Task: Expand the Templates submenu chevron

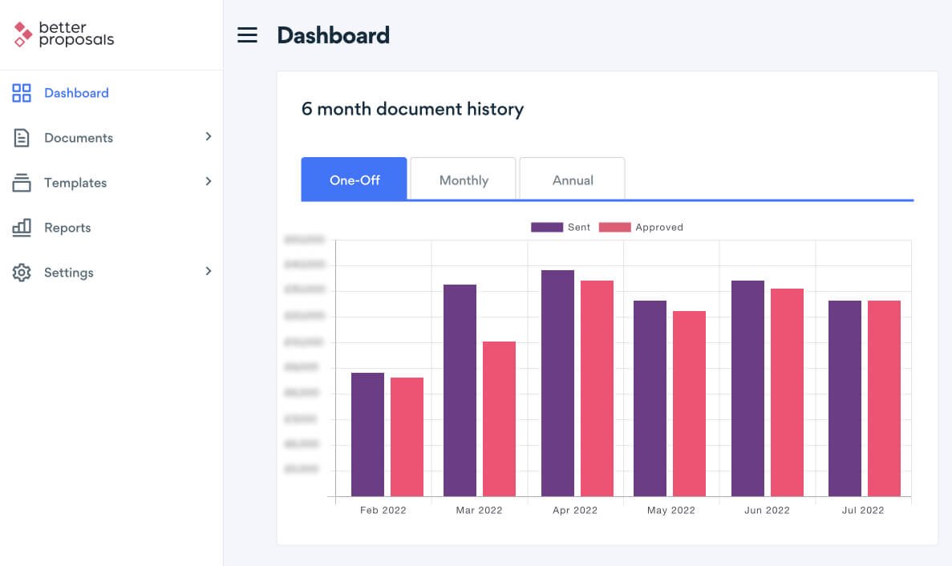Action: coord(209,183)
